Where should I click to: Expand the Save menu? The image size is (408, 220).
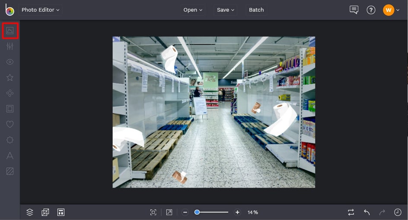pos(225,10)
